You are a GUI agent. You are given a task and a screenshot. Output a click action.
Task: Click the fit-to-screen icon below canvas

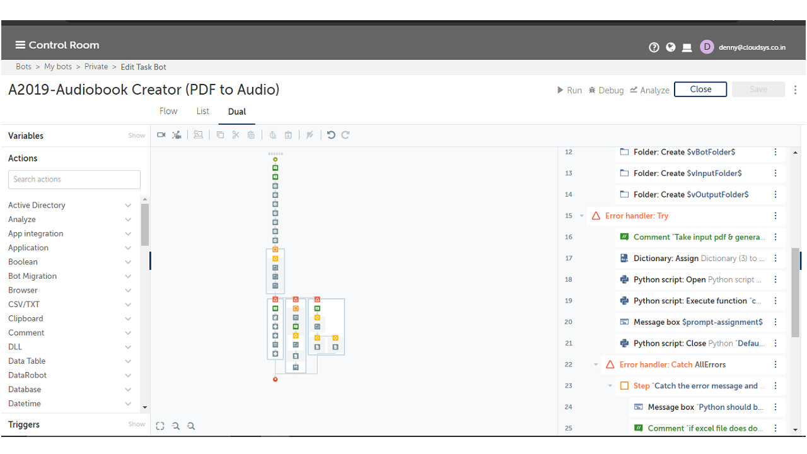160,426
